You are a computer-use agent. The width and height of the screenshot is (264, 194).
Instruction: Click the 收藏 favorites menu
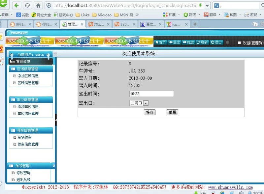[x=6, y=15]
